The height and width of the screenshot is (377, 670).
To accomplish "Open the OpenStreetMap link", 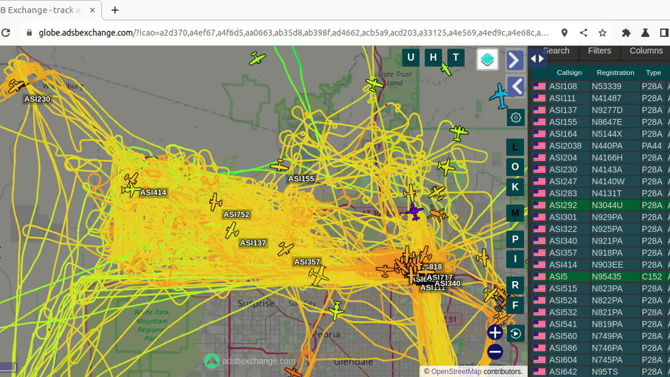I will point(456,372).
